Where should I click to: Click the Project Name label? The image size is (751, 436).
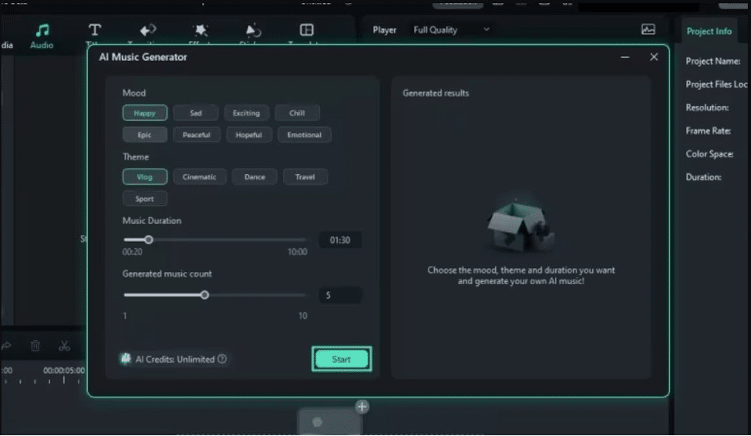point(712,62)
